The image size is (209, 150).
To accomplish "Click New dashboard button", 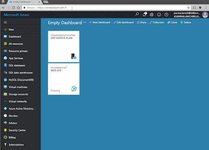I will click(100, 22).
